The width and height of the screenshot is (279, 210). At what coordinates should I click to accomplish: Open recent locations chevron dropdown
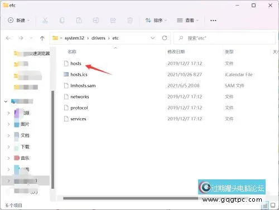(x=31, y=38)
